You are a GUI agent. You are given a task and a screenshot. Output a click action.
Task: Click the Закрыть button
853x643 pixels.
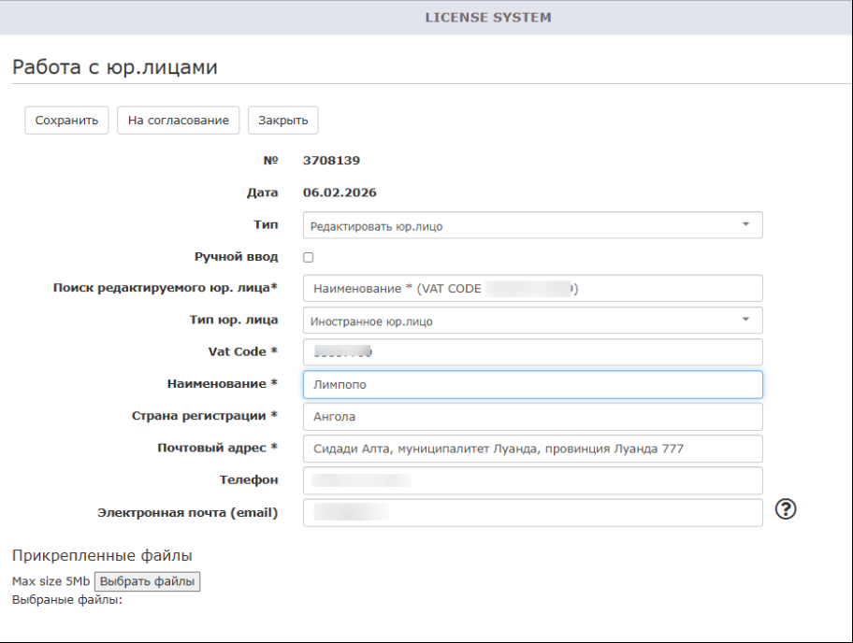click(x=283, y=121)
